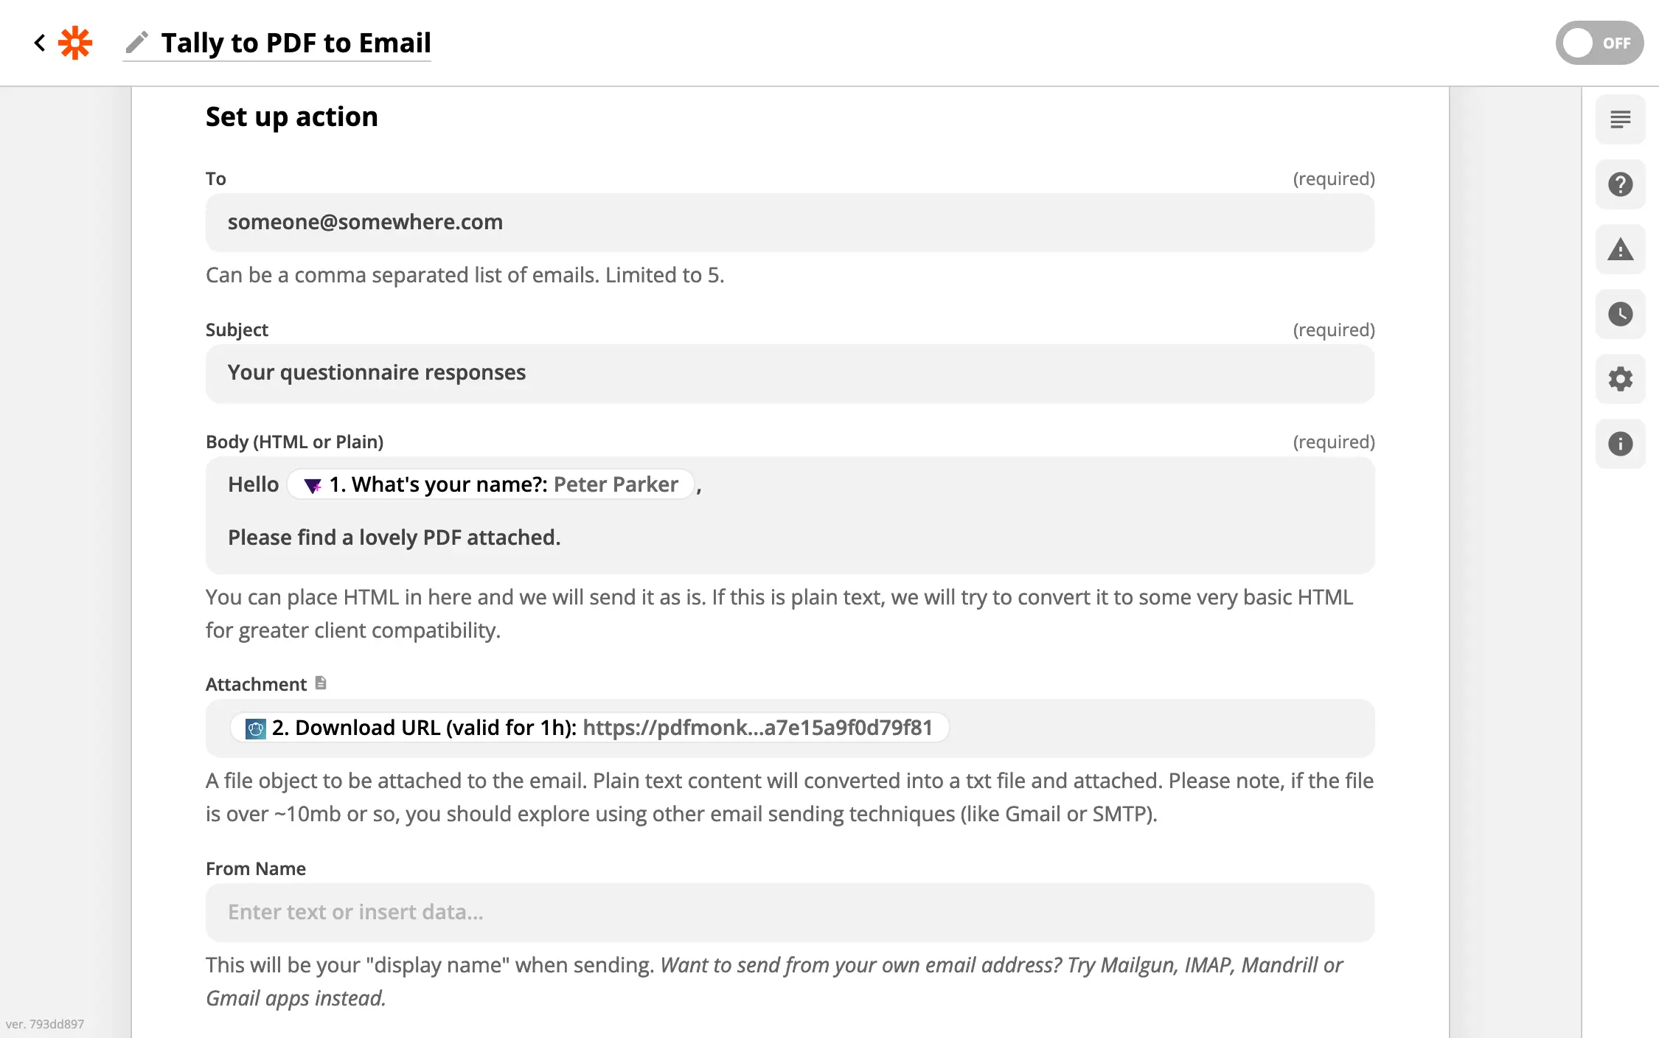
Task: Open the help panel from the sidebar
Action: (x=1620, y=184)
